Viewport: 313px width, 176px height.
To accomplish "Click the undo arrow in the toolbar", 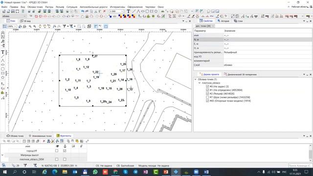I will [x=83, y=11].
